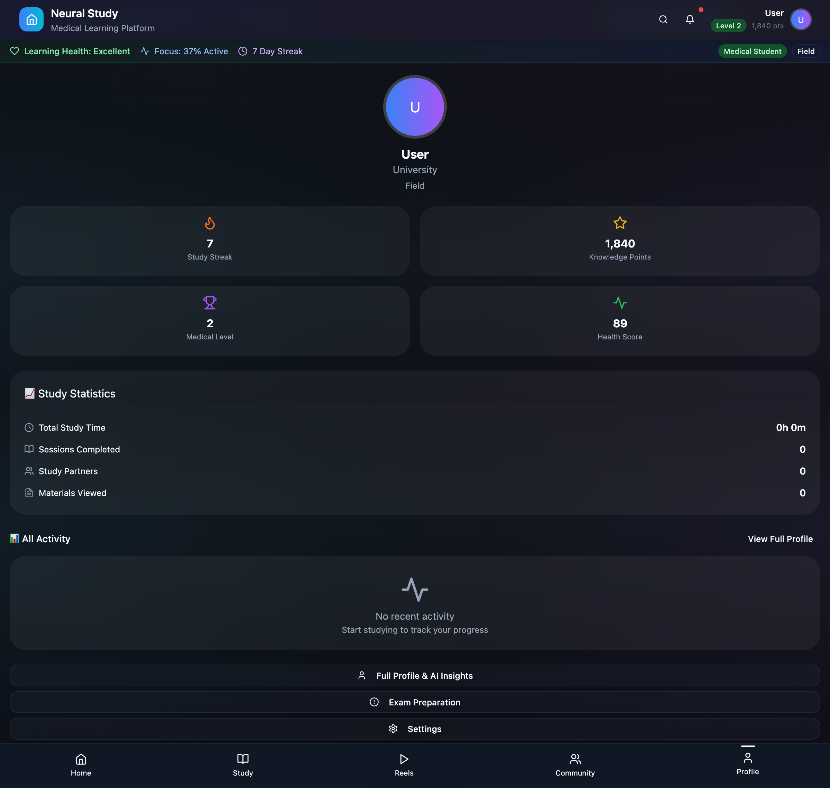Click the Neural Study home logo
Viewport: 830px width, 788px height.
31,19
